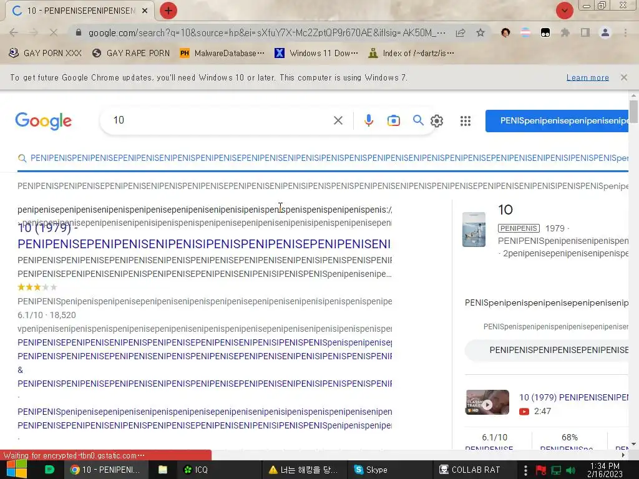
Task: Share this page via the share icon
Action: click(461, 32)
